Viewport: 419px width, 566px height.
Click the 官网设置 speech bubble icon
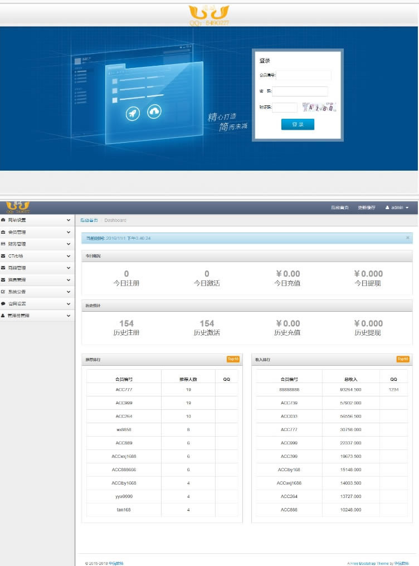3,303
